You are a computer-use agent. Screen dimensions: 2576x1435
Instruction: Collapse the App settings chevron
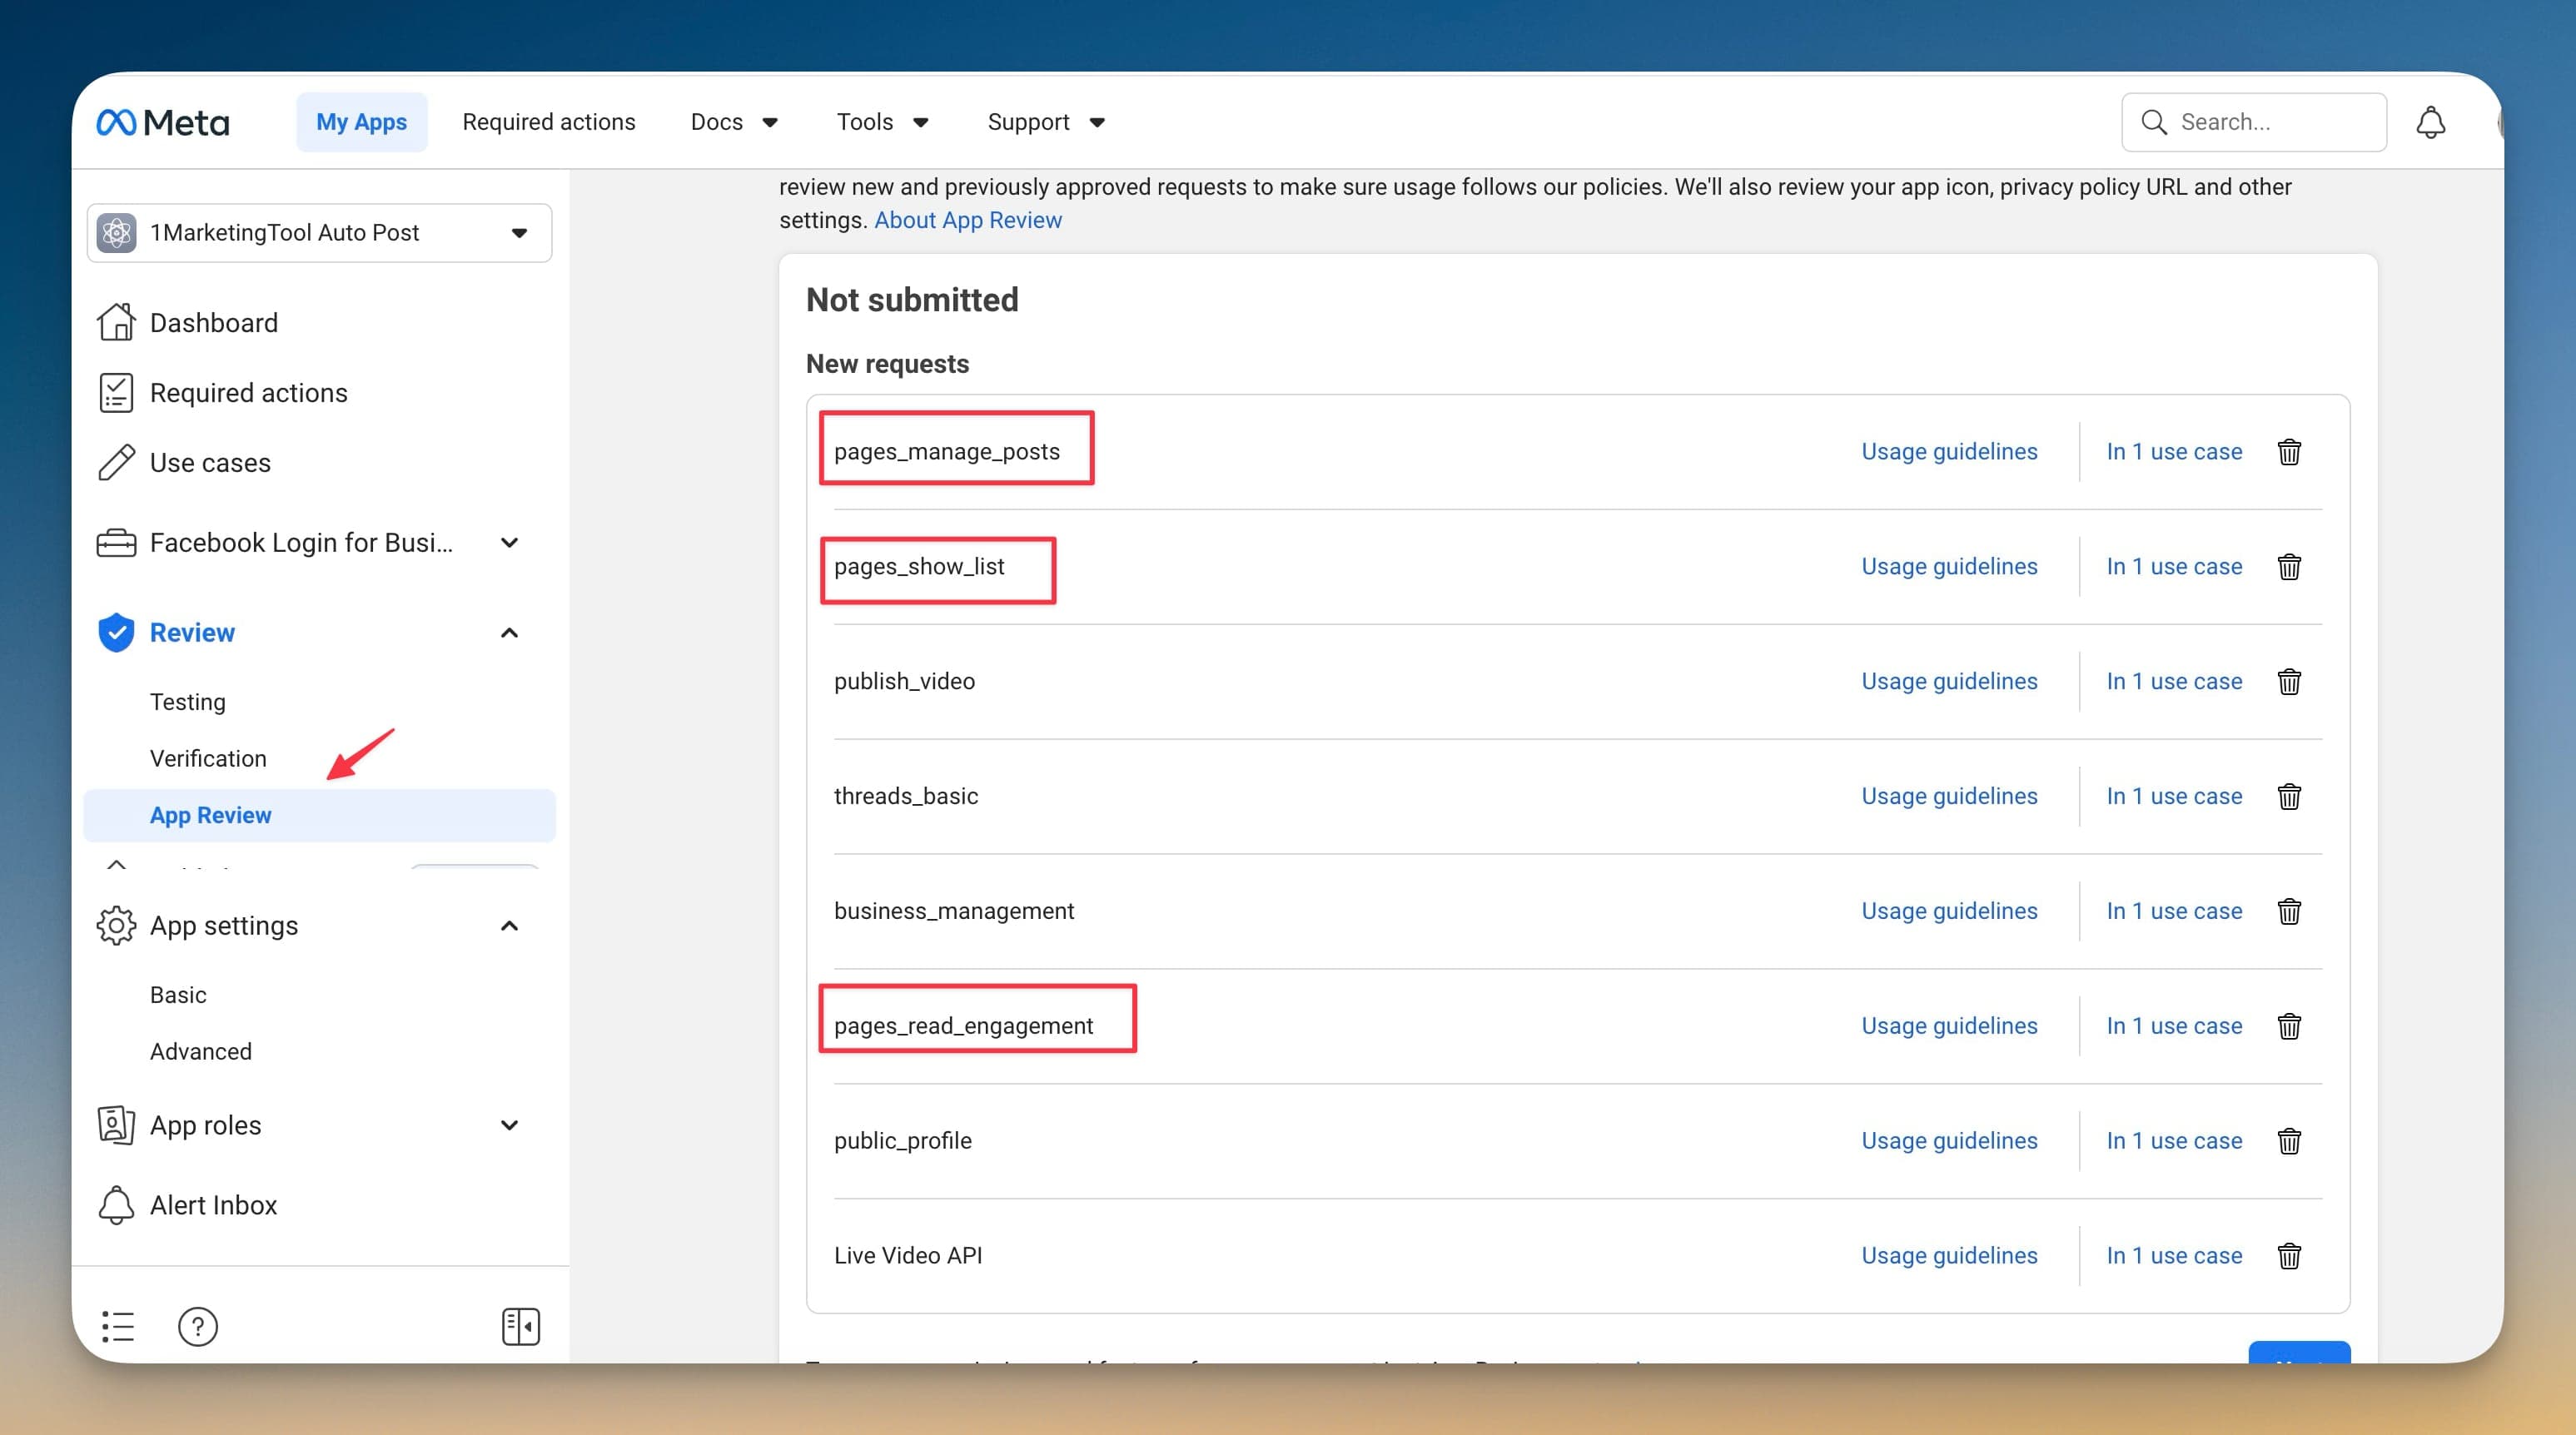pyautogui.click(x=509, y=925)
